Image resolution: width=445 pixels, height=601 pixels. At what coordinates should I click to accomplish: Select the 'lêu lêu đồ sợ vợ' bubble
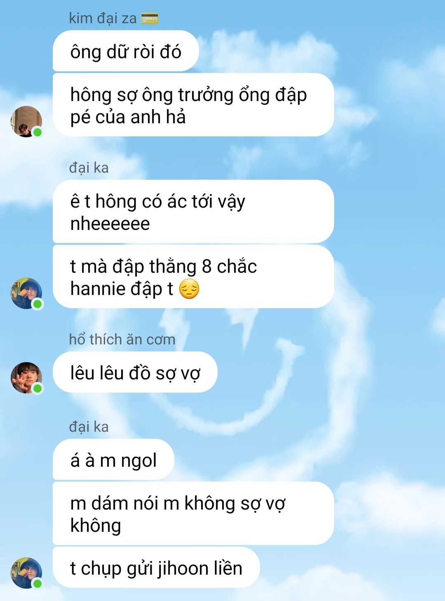(x=135, y=372)
